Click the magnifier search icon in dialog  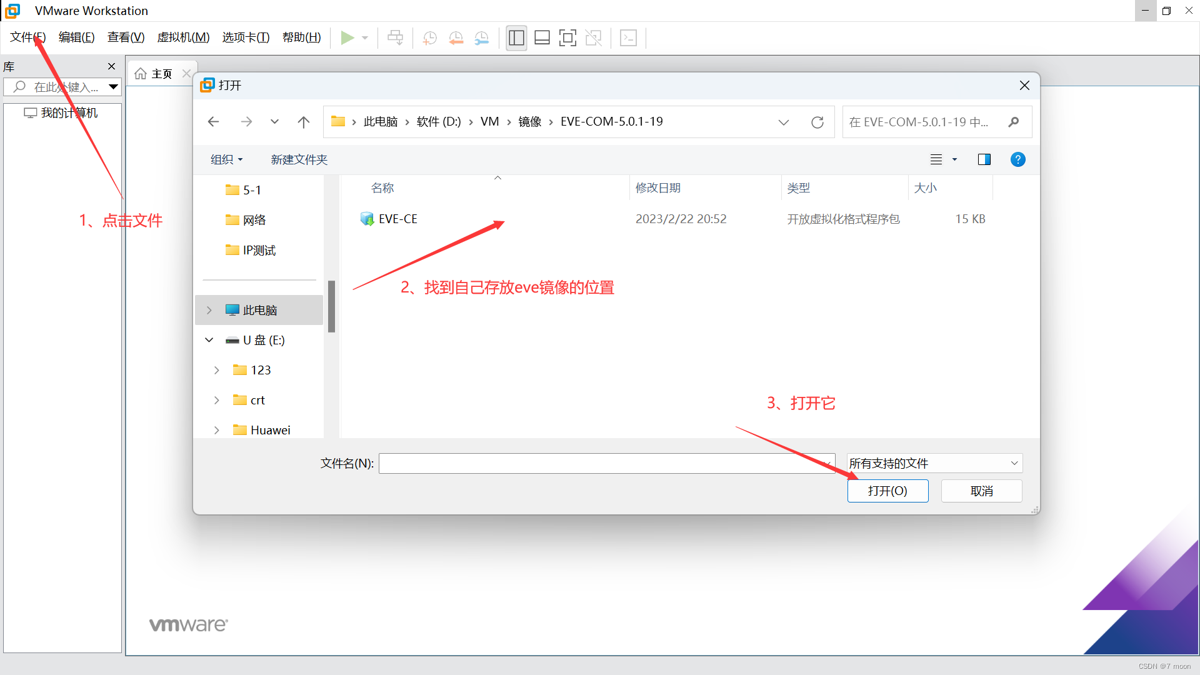1014,122
